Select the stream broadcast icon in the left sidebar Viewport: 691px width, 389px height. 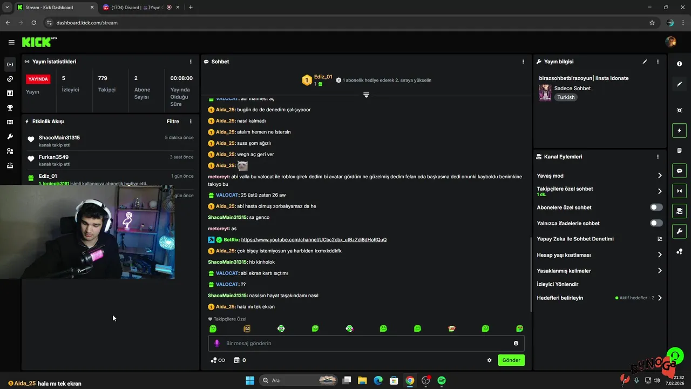pos(10,64)
